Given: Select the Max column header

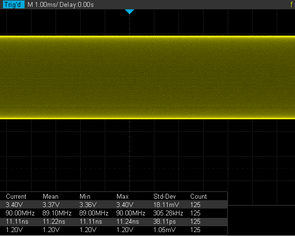Looking at the screenshot, I should [x=122, y=196].
